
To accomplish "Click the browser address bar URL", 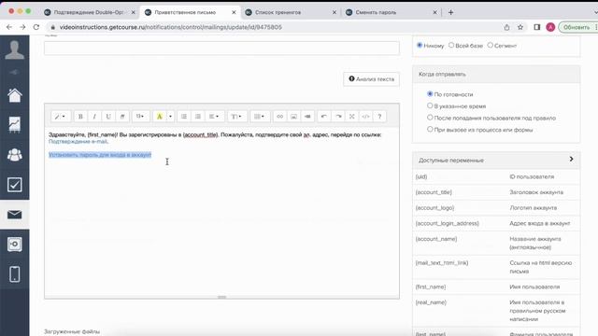I will pyautogui.click(x=170, y=27).
